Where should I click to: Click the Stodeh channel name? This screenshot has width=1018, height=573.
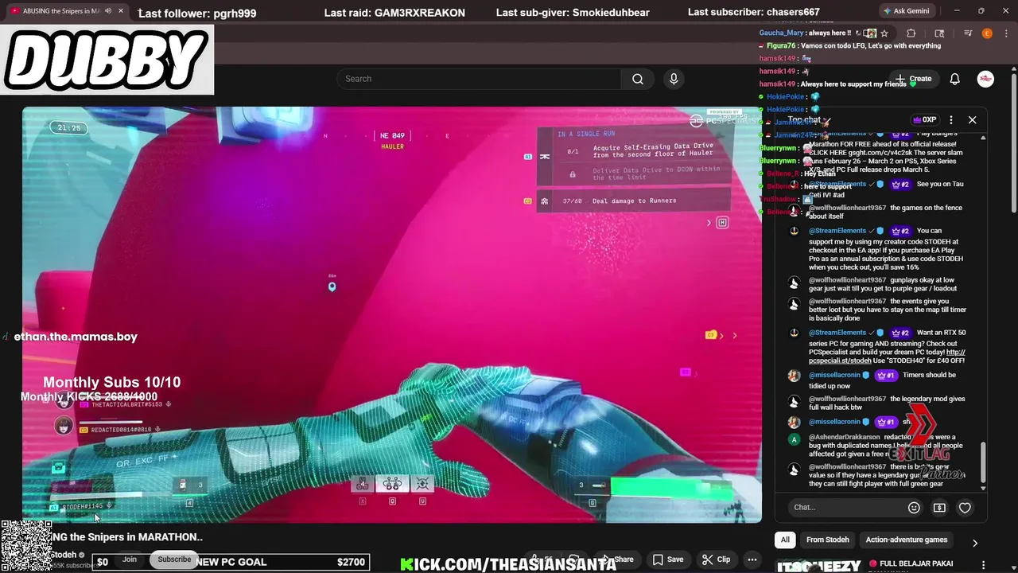click(64, 555)
